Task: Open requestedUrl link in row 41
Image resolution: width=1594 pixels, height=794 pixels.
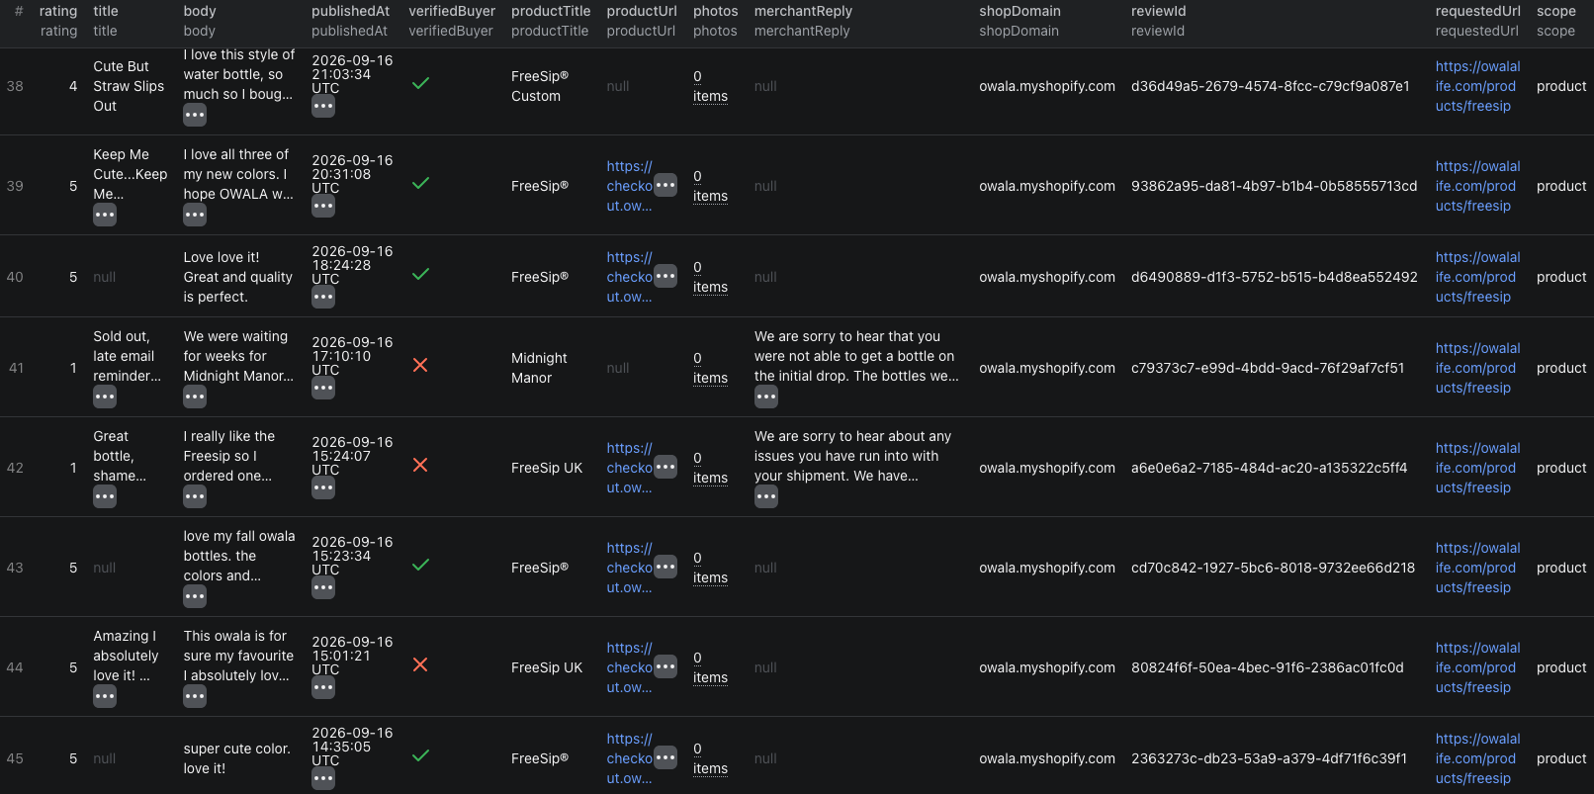Action: pos(1478,368)
